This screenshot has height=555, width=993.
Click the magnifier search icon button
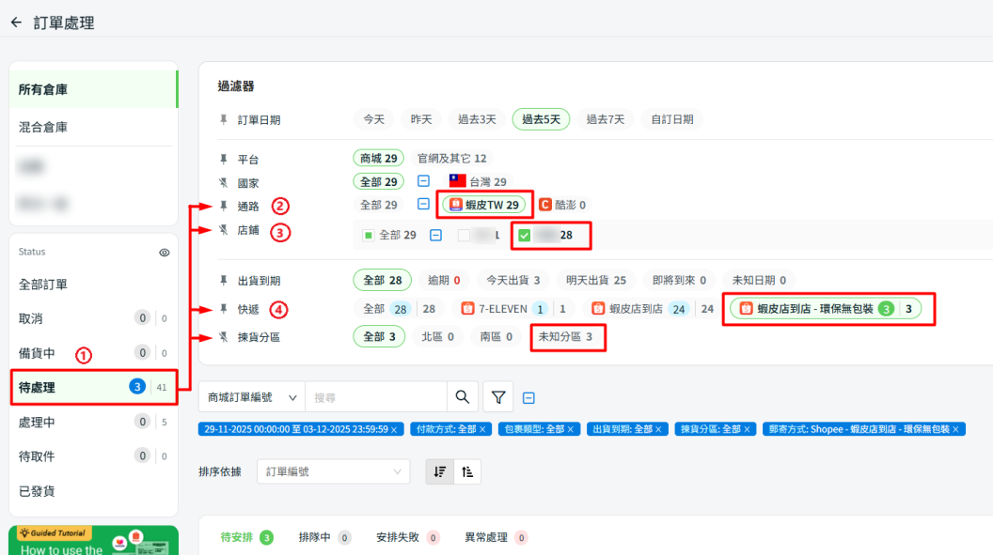click(461, 397)
